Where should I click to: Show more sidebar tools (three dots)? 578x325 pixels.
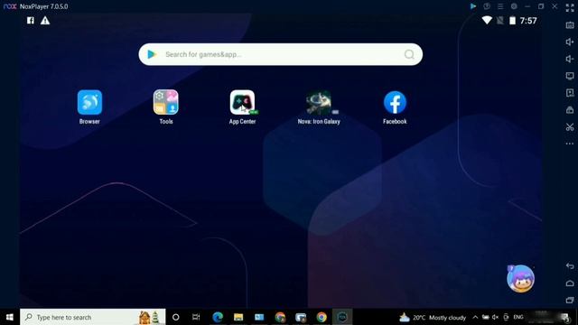pos(570,144)
